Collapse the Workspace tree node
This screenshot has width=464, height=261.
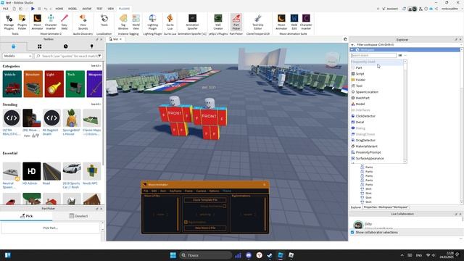coord(352,50)
